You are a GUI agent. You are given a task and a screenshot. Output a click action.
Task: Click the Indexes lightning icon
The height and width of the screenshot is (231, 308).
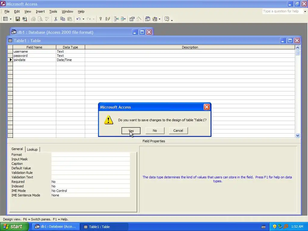point(108,19)
